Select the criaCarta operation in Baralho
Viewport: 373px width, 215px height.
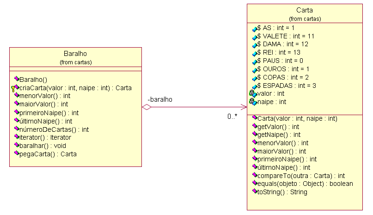pyautogui.click(x=75, y=88)
